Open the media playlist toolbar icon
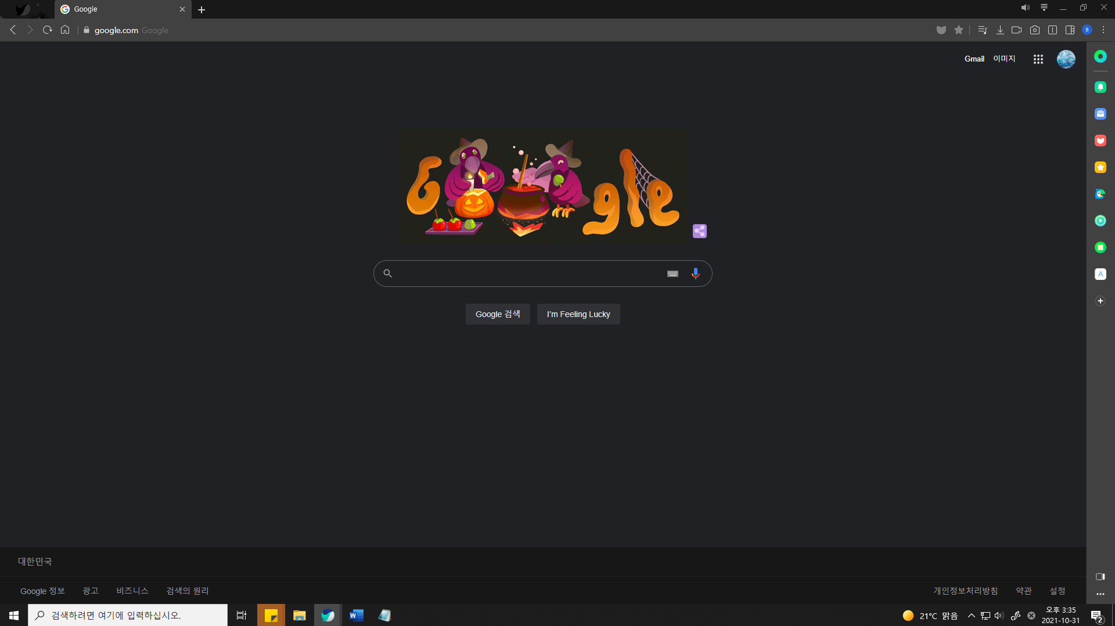The width and height of the screenshot is (1115, 626). tap(983, 30)
